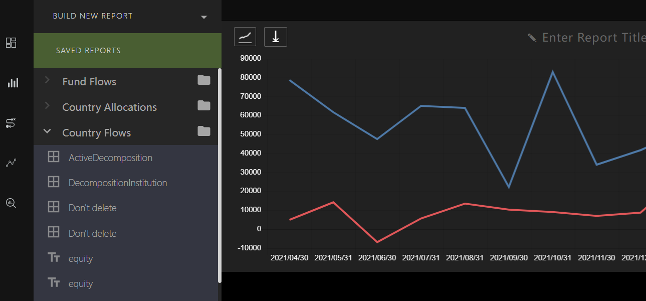Download the chart with the arrow button
Viewport: 646px width, 301px height.
click(276, 37)
